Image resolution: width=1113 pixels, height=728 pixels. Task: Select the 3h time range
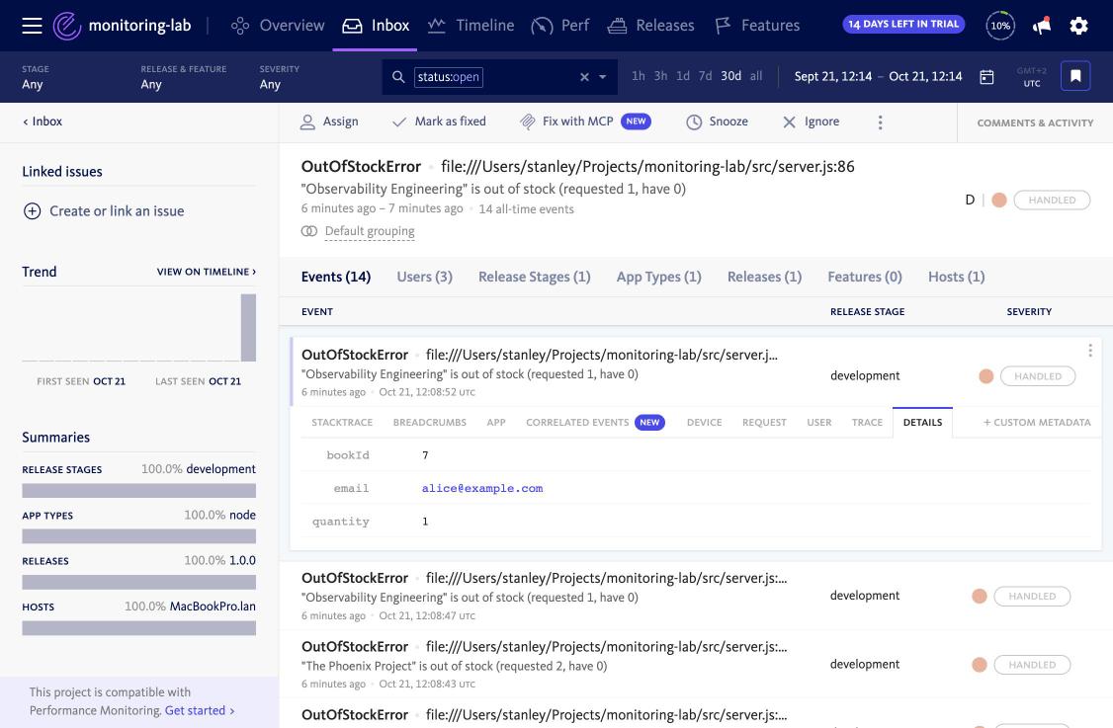(x=660, y=76)
